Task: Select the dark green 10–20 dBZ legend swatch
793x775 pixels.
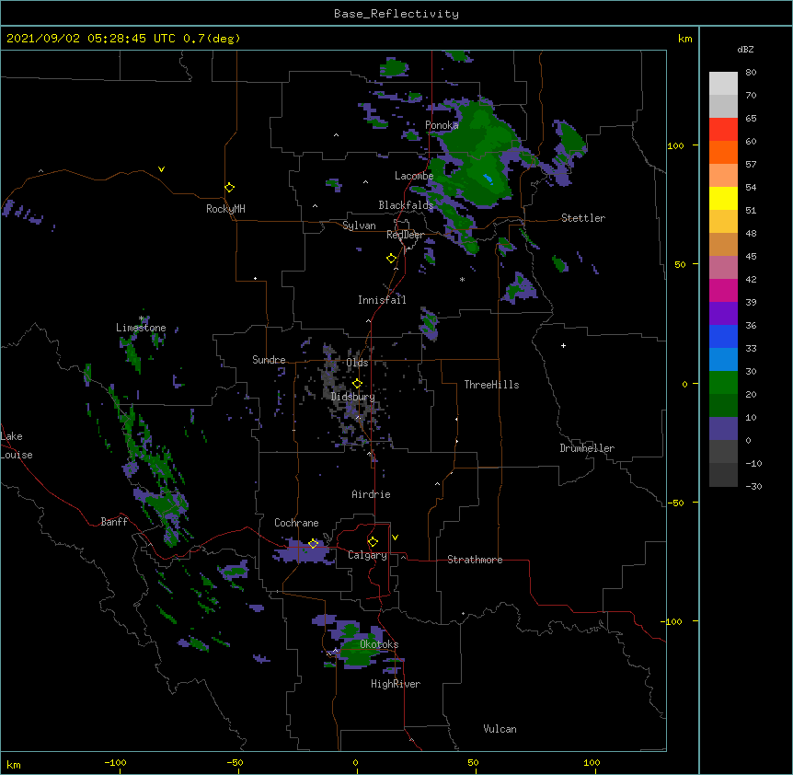Action: (x=723, y=405)
